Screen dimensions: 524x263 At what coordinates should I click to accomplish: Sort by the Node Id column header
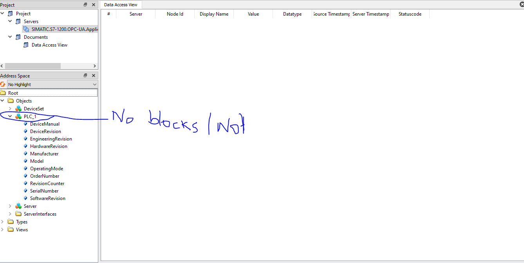[175, 14]
